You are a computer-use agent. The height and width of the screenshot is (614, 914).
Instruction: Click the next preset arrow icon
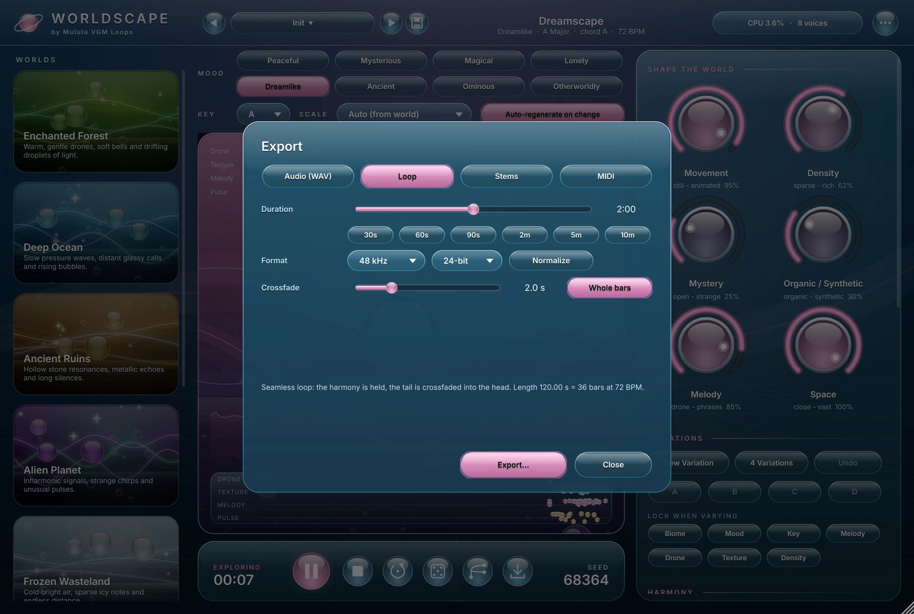click(x=391, y=23)
